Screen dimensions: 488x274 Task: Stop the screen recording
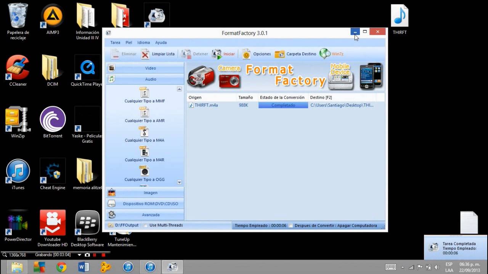click(x=103, y=255)
